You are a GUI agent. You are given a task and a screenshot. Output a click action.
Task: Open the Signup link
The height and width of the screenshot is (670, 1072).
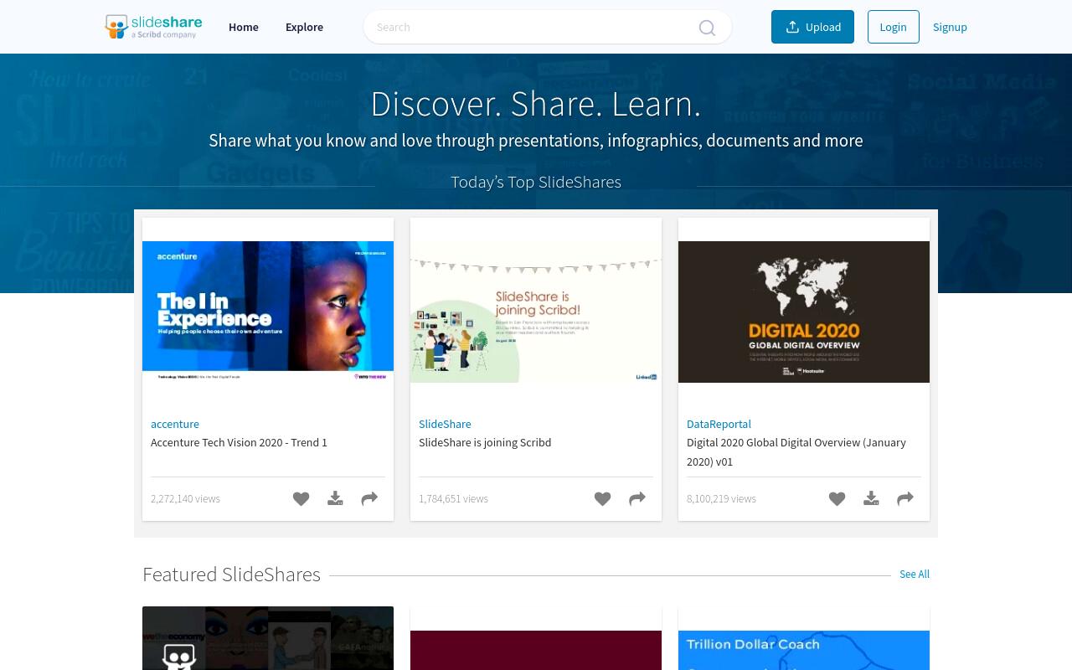(950, 27)
